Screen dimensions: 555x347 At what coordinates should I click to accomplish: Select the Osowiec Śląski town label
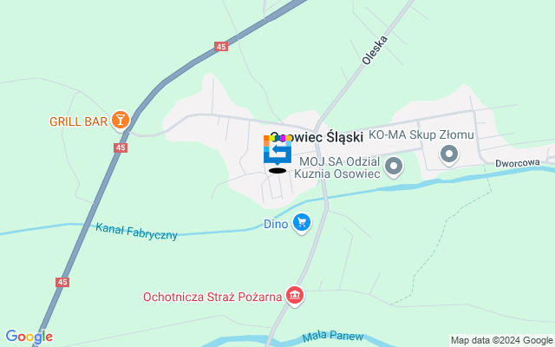(x=317, y=137)
